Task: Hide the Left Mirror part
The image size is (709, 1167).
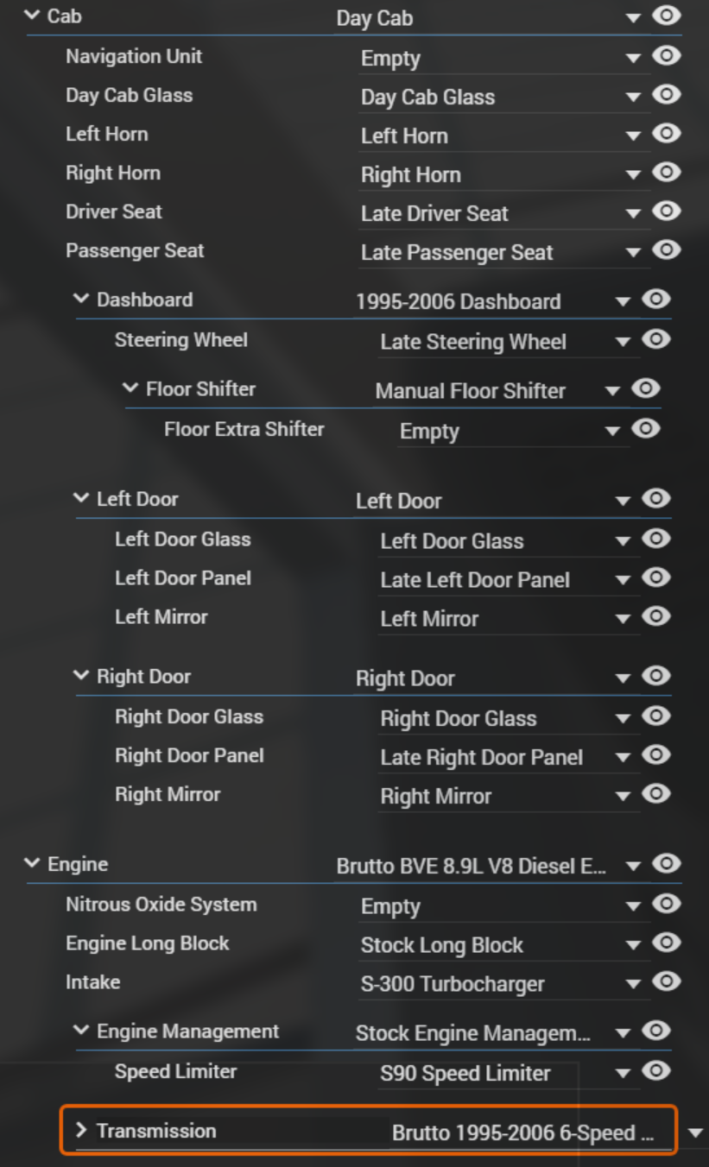Action: click(656, 616)
